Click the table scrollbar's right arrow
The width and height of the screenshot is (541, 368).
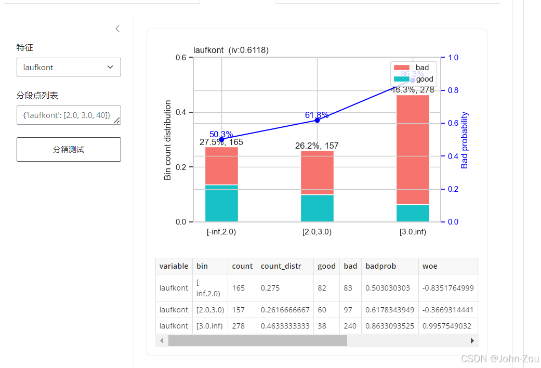pyautogui.click(x=472, y=341)
